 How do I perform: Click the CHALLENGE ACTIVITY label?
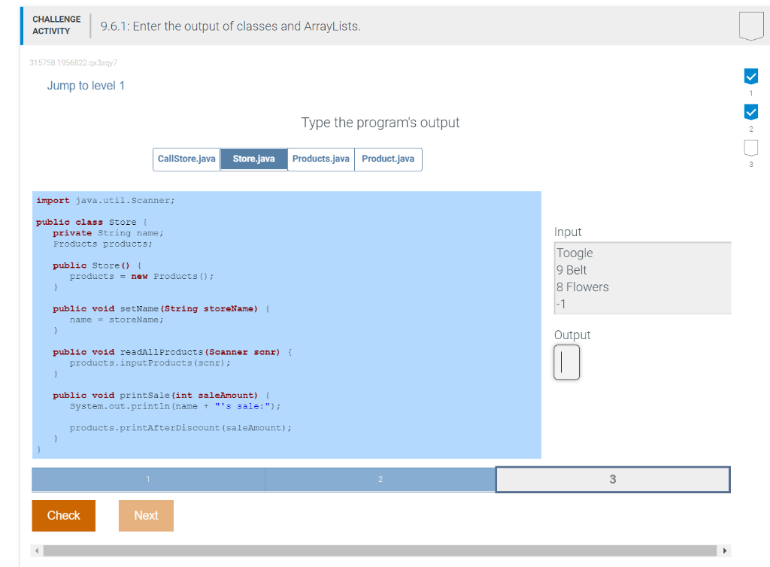tap(56, 23)
